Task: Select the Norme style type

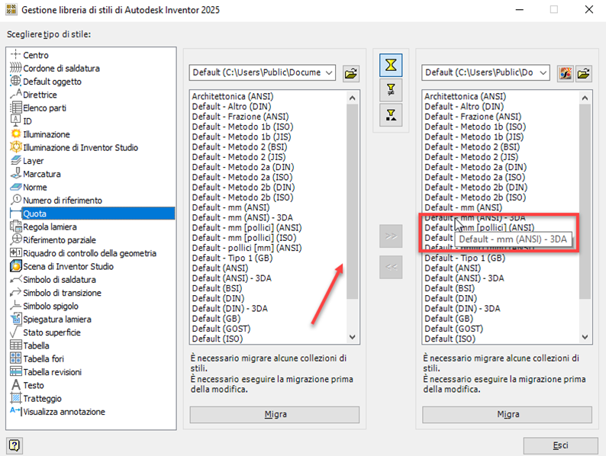Action: [28, 188]
